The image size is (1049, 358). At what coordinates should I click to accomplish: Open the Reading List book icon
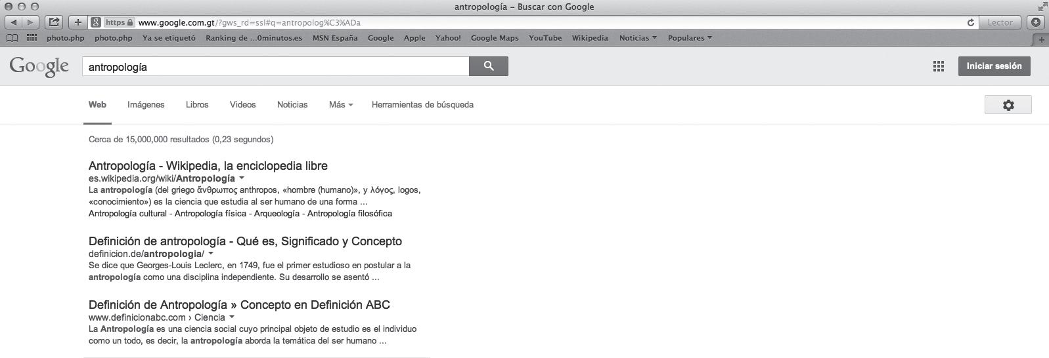[x=12, y=38]
